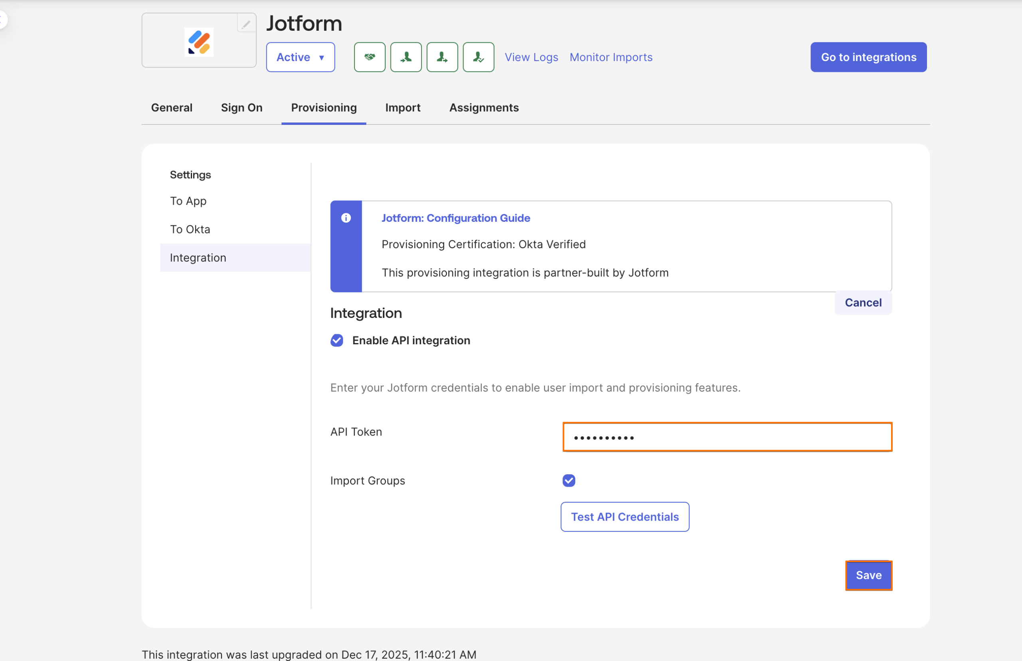Open the Jotform: Configuration Guide link

456,218
